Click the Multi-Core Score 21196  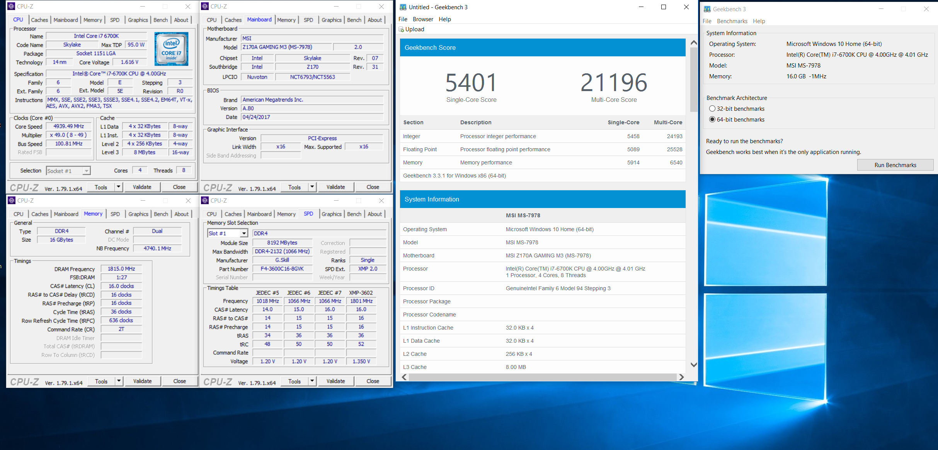click(x=614, y=83)
